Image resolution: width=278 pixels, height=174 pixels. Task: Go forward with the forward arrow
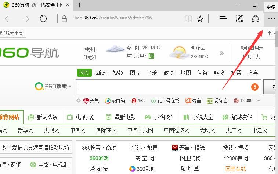(26, 19)
